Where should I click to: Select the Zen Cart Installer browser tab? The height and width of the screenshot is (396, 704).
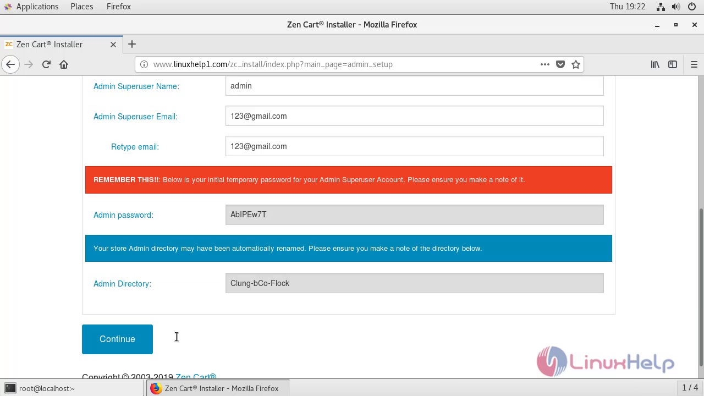[61, 45]
